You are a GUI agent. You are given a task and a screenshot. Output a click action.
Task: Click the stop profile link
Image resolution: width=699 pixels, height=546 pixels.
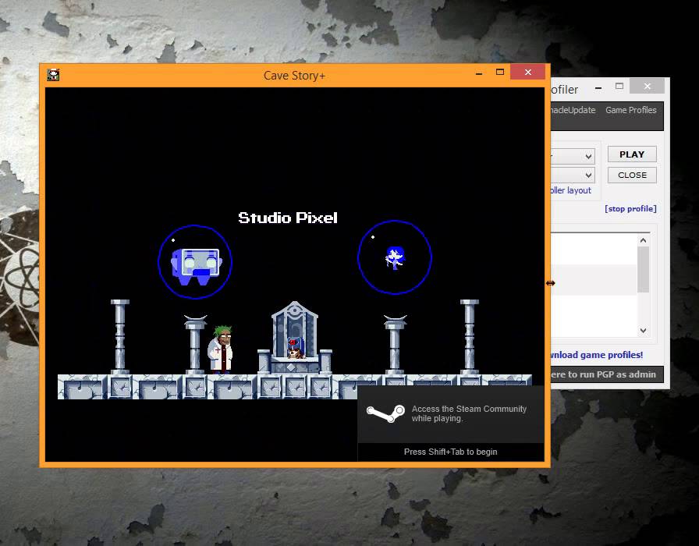[630, 208]
